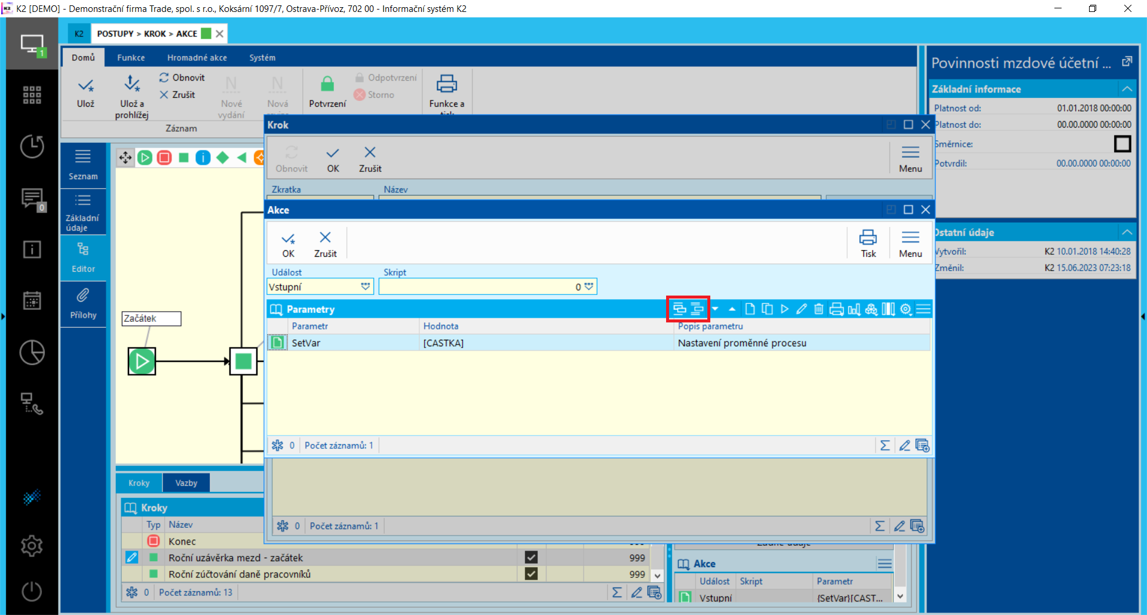Click the up arrow in Parametry toolbar

pyautogui.click(x=732, y=309)
